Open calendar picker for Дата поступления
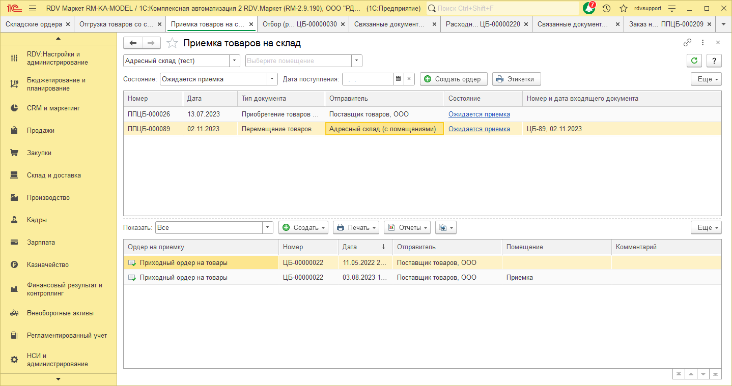The height and width of the screenshot is (386, 732). tap(399, 79)
